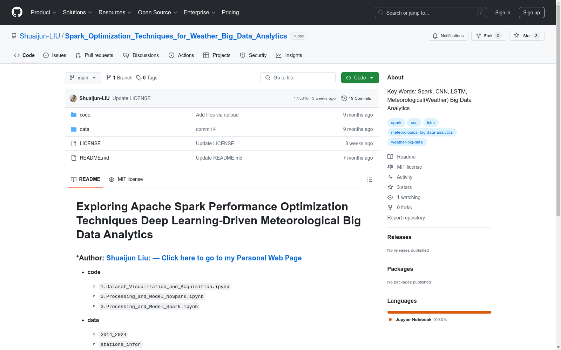The width and height of the screenshot is (561, 350).
Task: Open the Resources dropdown
Action: [115, 13]
